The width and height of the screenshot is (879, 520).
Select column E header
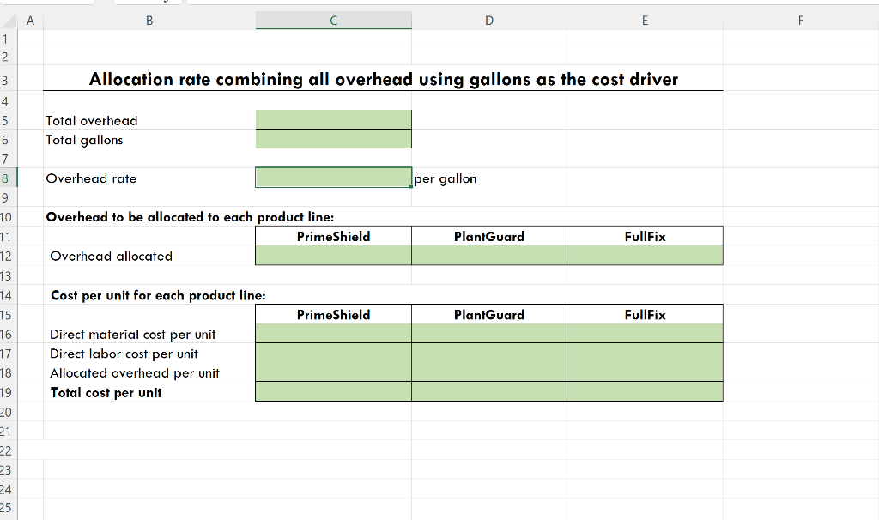click(645, 21)
